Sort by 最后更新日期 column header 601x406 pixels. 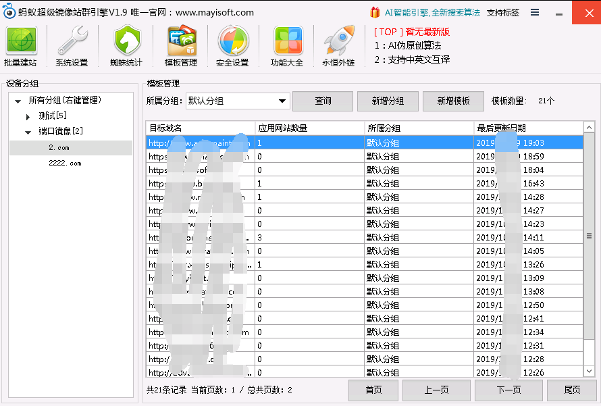coord(528,128)
